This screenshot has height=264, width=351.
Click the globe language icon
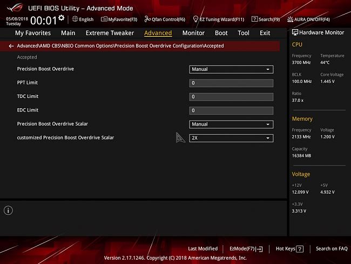(75, 19)
